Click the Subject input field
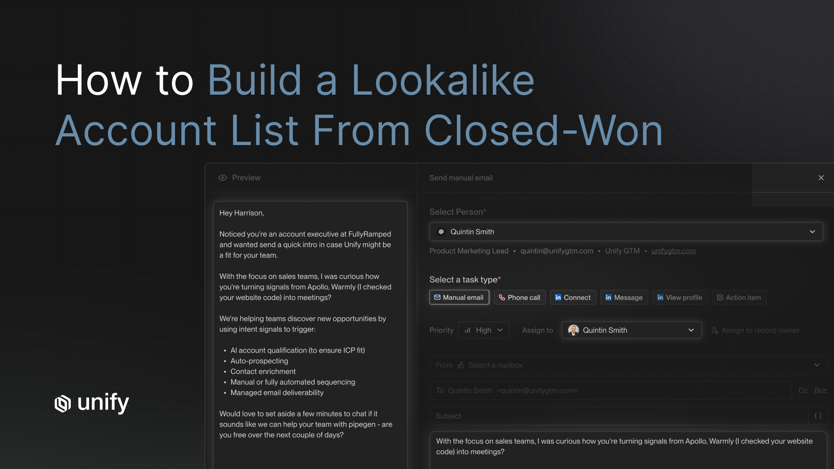Screen dimensions: 834x469 pos(619,416)
